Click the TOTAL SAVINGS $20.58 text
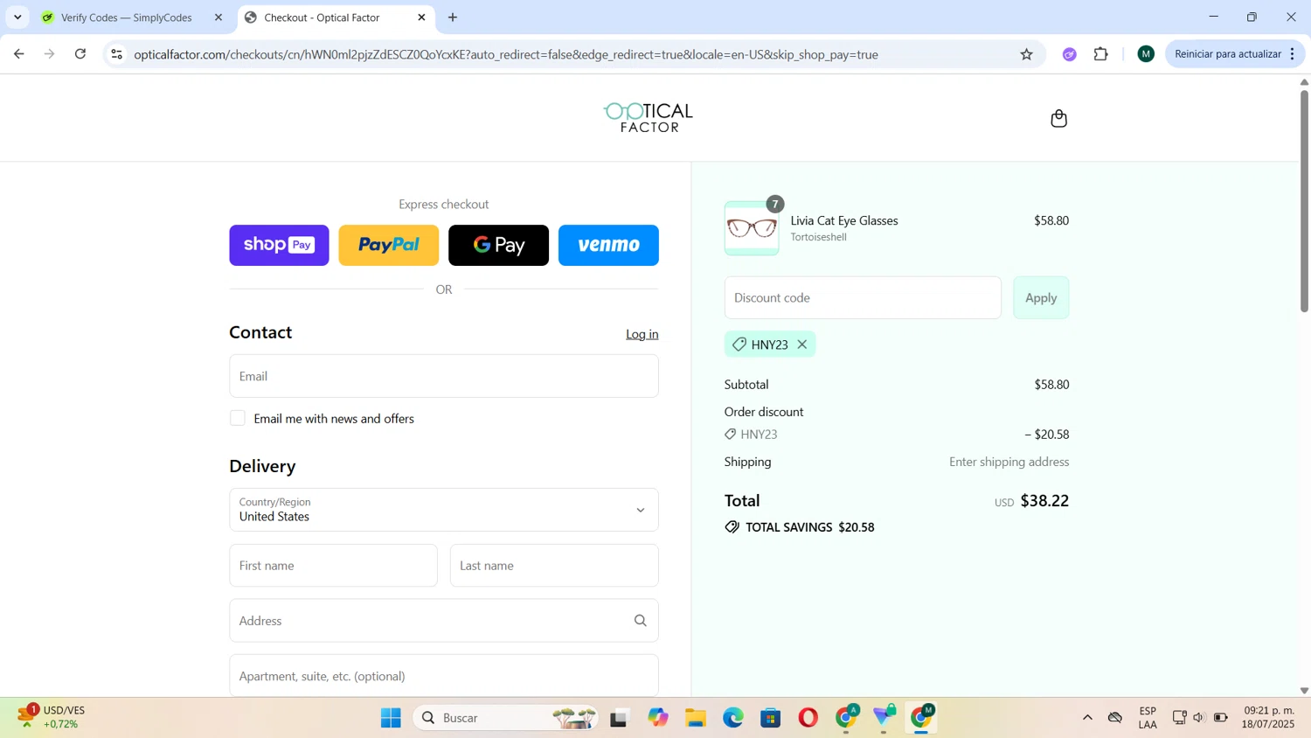The image size is (1311, 738). [x=799, y=527]
